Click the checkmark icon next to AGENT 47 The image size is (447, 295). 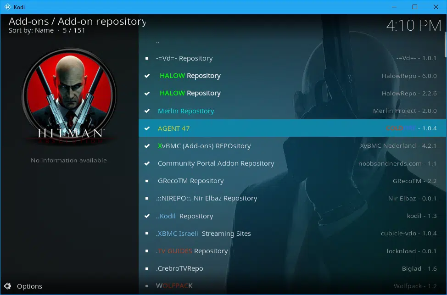(146, 128)
